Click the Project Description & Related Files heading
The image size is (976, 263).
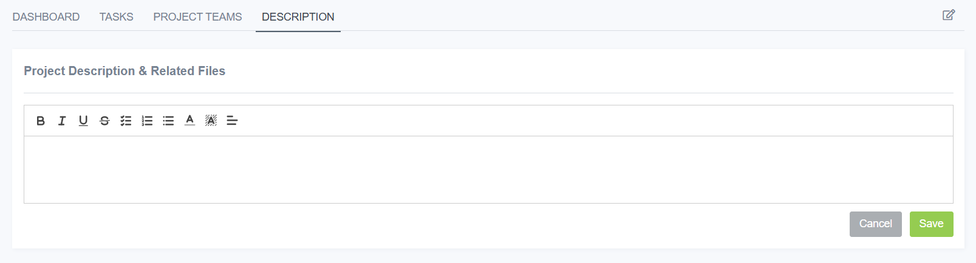point(125,71)
